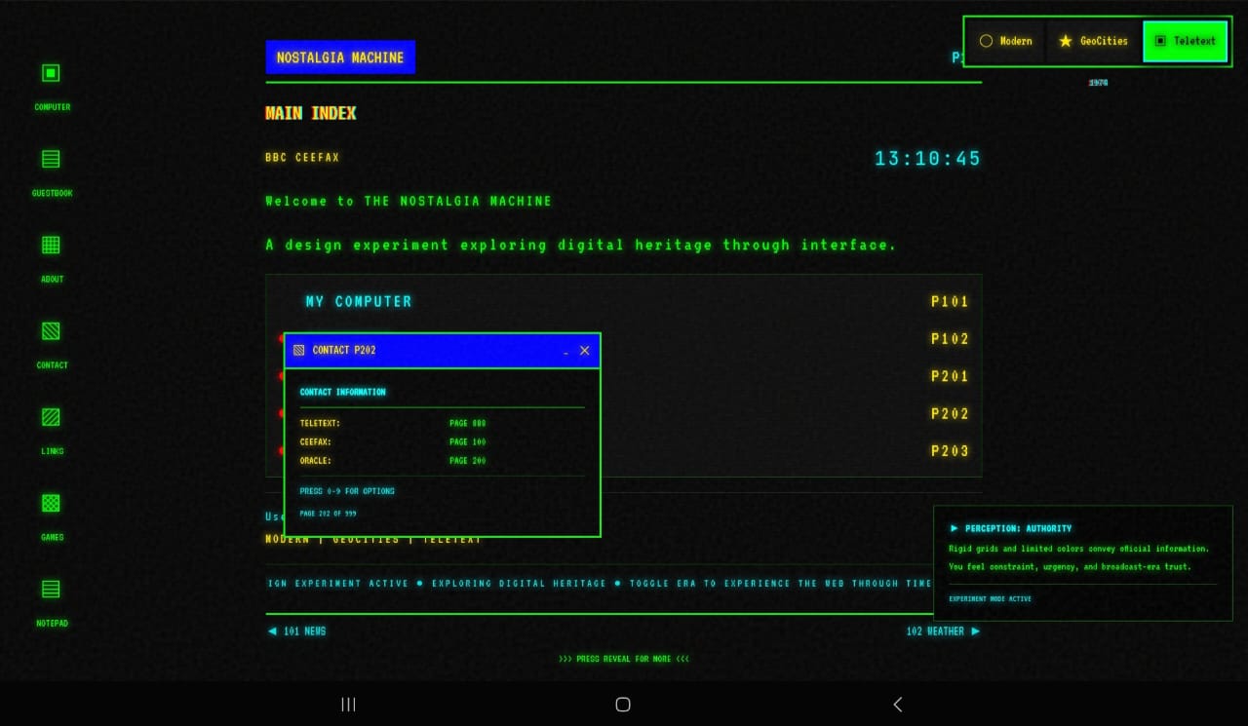
Task: Click the Welcome to The Nostalgia Machine line
Action: [409, 202]
